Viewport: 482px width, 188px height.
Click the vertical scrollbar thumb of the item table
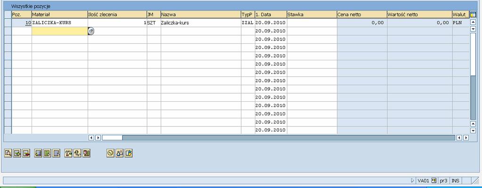coord(473,54)
